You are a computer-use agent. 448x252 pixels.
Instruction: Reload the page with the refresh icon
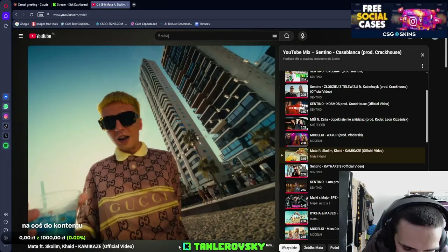tap(31, 15)
